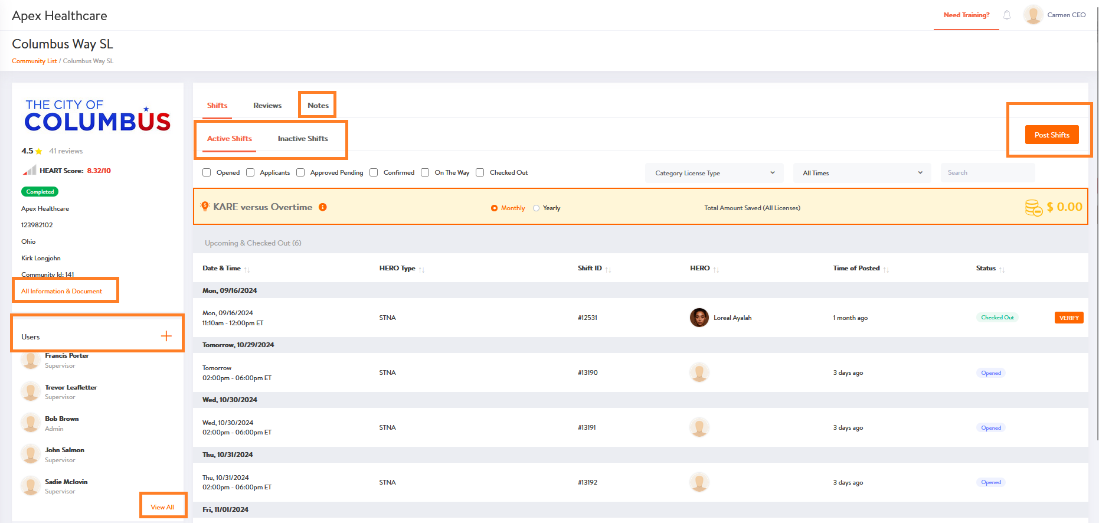Click View All users link
1099x523 pixels.
[x=162, y=507]
